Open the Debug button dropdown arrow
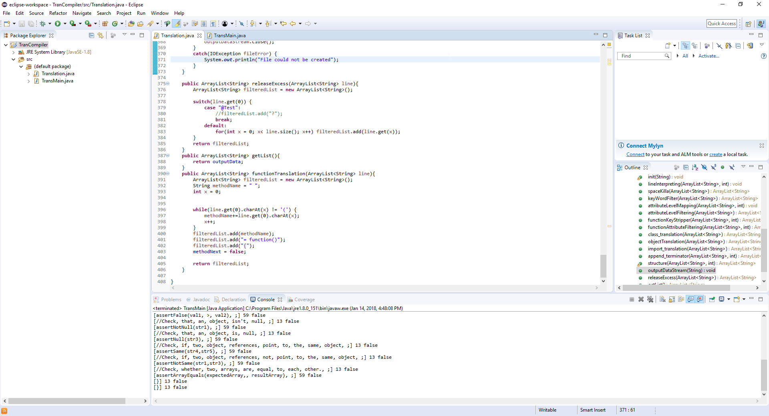The width and height of the screenshot is (769, 416). tap(50, 24)
